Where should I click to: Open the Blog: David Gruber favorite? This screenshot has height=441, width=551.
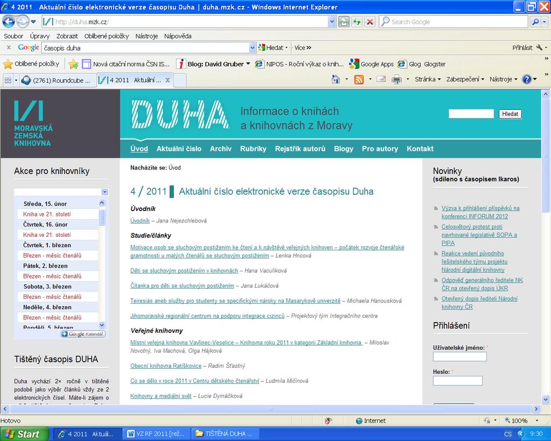coord(213,64)
